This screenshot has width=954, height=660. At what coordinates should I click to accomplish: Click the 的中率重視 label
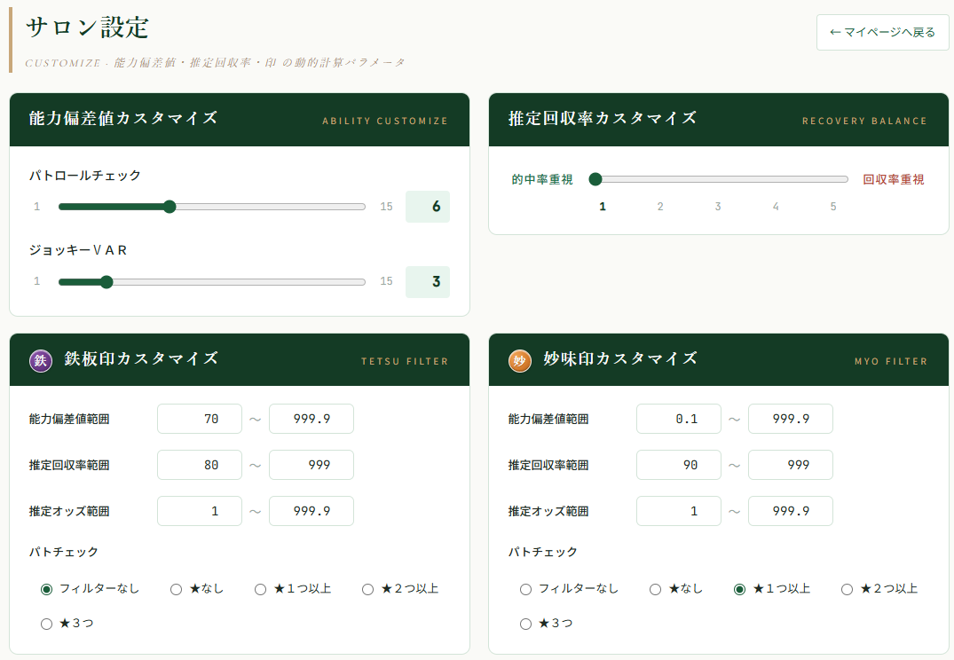(542, 179)
